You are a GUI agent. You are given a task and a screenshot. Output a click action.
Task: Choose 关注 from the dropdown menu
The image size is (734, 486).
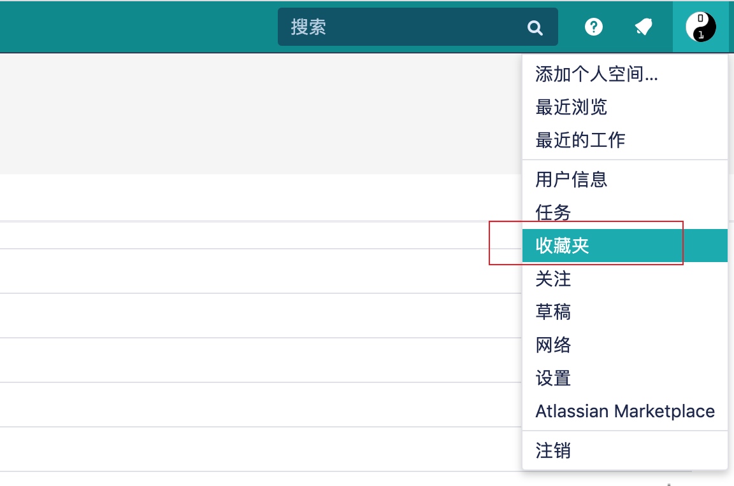coord(625,279)
